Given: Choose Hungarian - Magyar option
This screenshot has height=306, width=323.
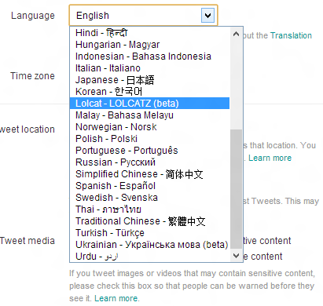Looking at the screenshot, I should pos(149,45).
